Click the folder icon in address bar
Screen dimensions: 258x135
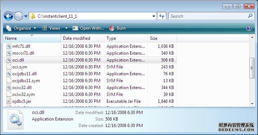(x=33, y=16)
